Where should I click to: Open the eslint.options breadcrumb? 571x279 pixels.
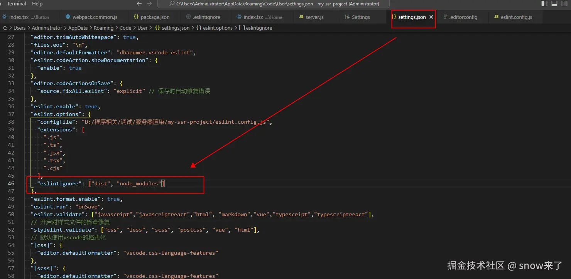click(215, 28)
